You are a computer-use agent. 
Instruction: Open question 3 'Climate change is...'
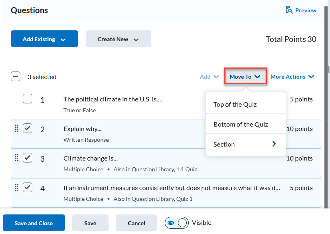[x=90, y=159]
